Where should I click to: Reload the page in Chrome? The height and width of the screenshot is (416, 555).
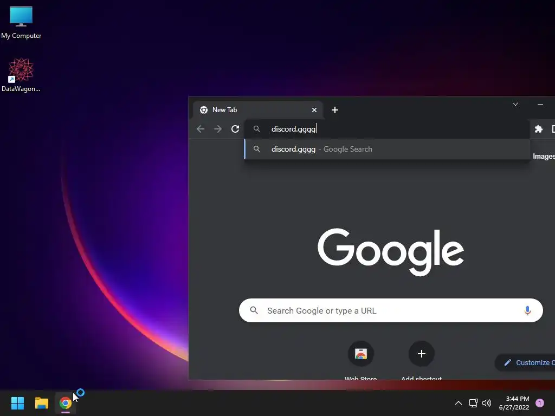pyautogui.click(x=235, y=129)
